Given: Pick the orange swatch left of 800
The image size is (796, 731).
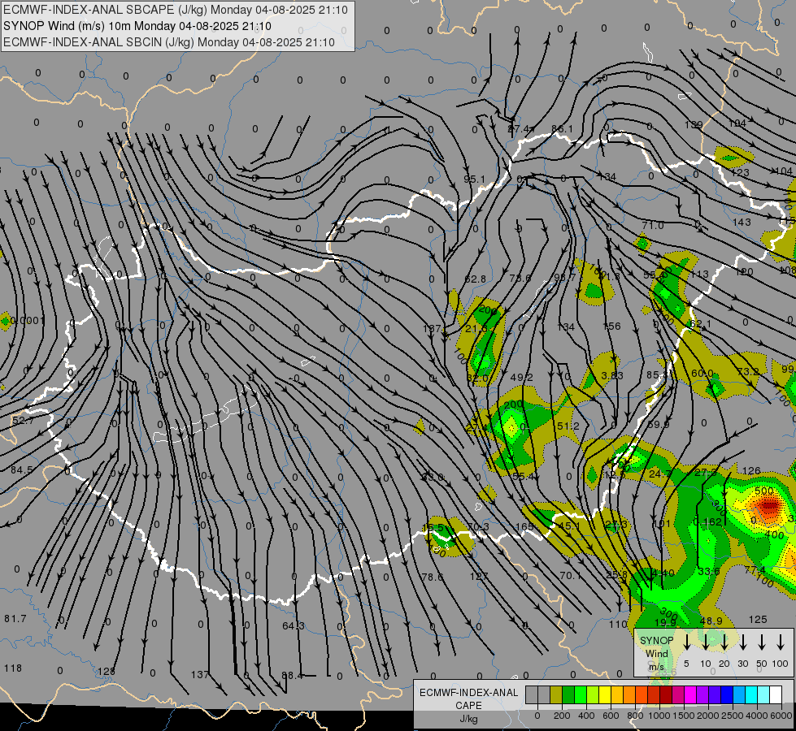Looking at the screenshot, I should coord(629,695).
